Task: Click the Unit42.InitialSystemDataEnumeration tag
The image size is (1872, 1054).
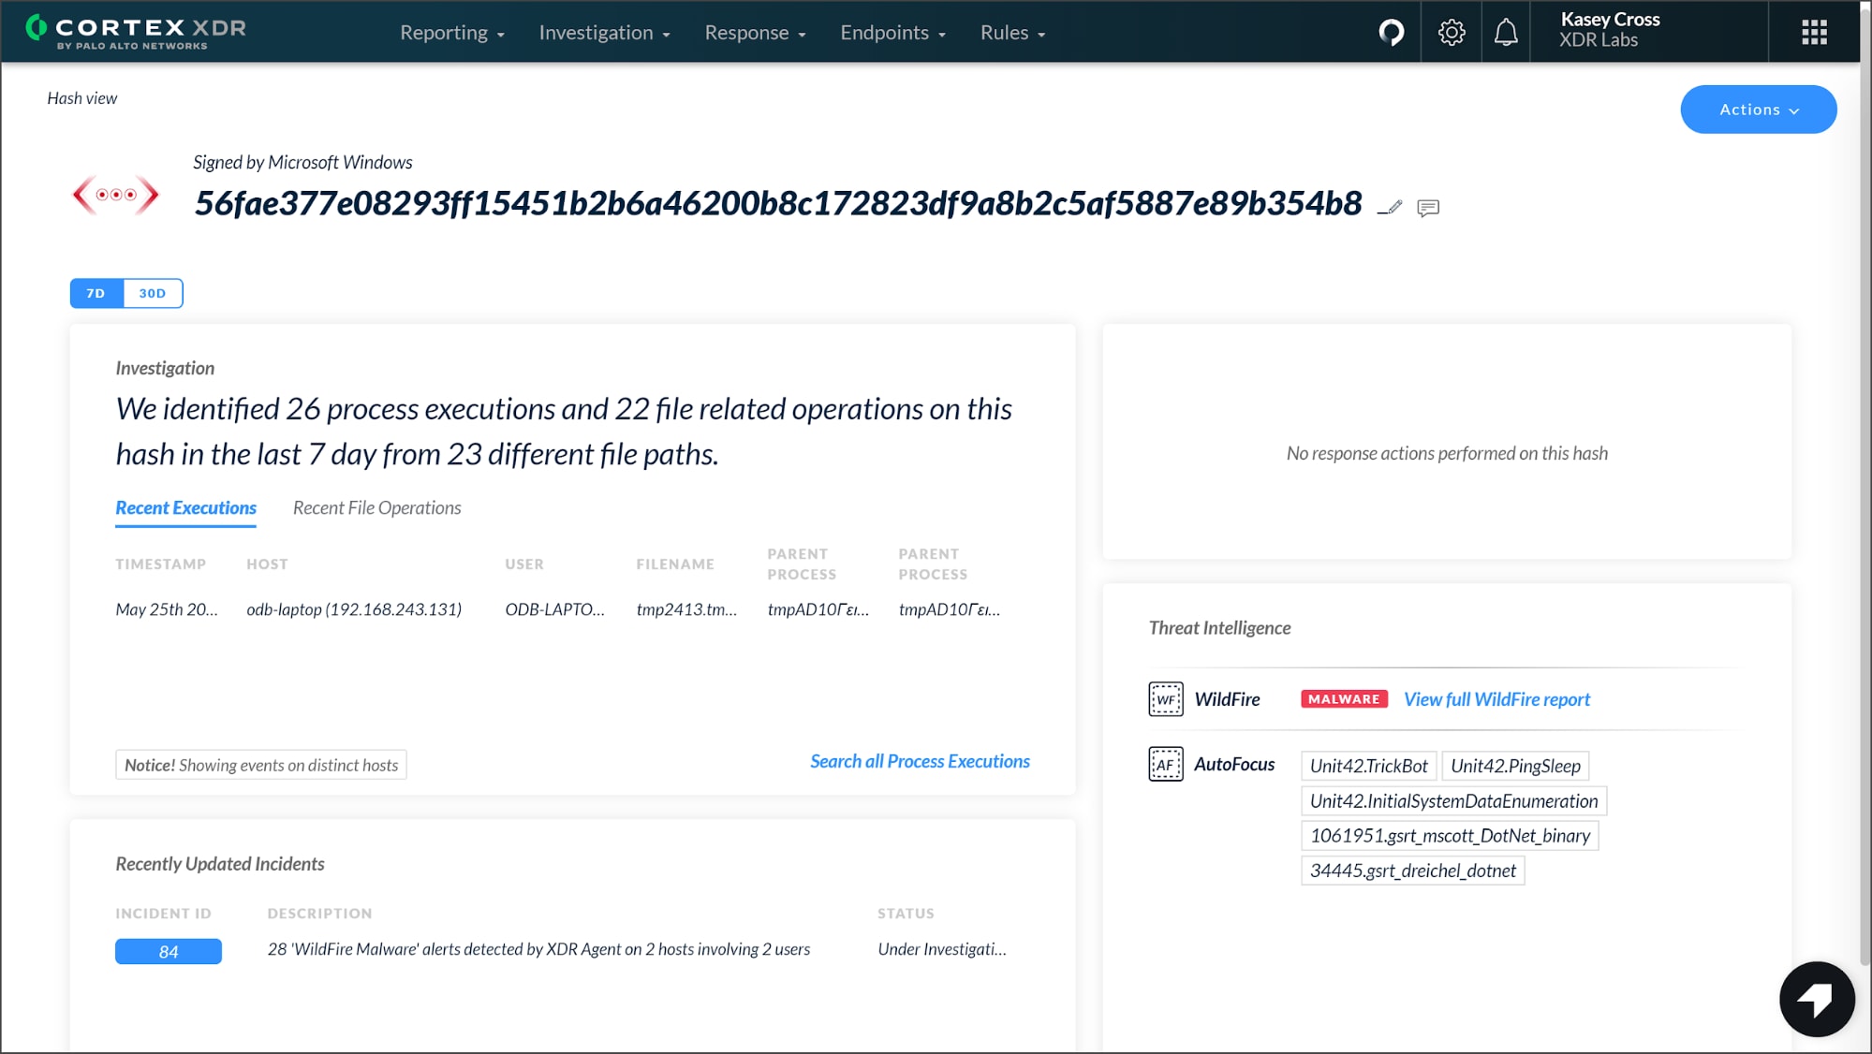Action: tap(1453, 800)
